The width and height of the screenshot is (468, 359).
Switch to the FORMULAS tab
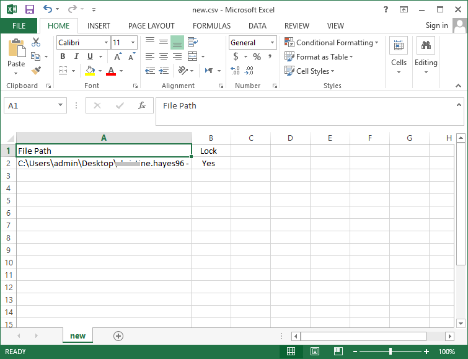point(211,26)
